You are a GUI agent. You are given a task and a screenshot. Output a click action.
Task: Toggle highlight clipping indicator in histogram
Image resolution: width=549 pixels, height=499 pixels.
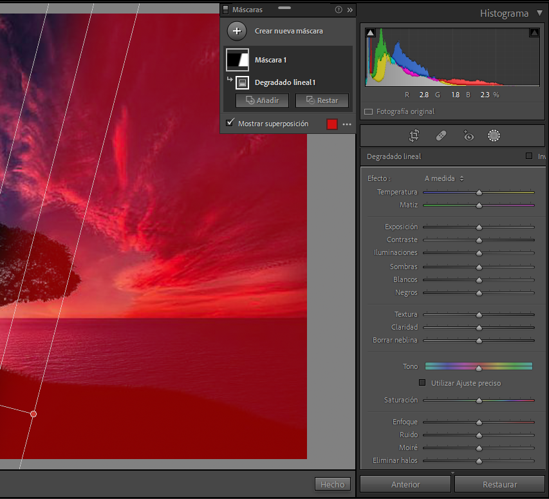tap(534, 33)
